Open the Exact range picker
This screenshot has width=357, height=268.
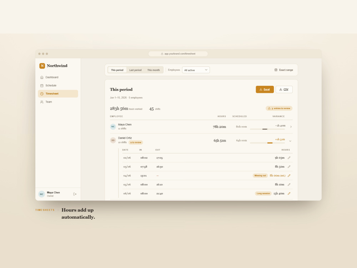[x=284, y=70]
